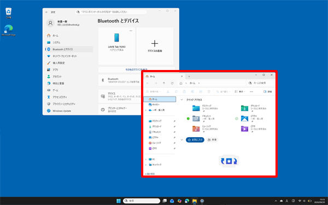This screenshot has width=328, height=205.
Task: Open the デスクトップ folder tile in Quick Access
Action: pyautogui.click(x=205, y=108)
